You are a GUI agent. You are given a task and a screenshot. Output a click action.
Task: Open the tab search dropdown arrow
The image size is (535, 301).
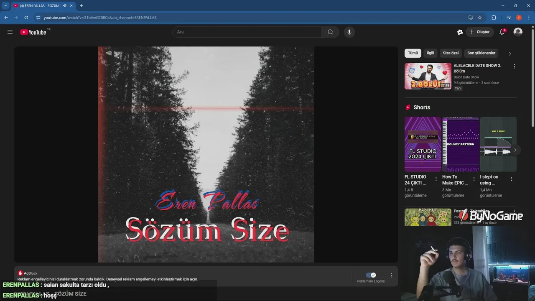[x=5, y=5]
